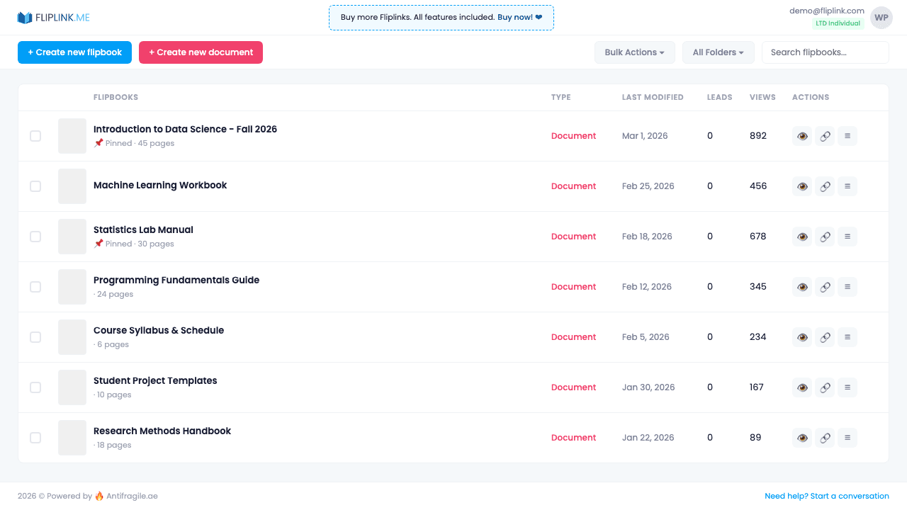Click the flipbook search field
Image resolution: width=907 pixels, height=510 pixels.
(x=825, y=52)
